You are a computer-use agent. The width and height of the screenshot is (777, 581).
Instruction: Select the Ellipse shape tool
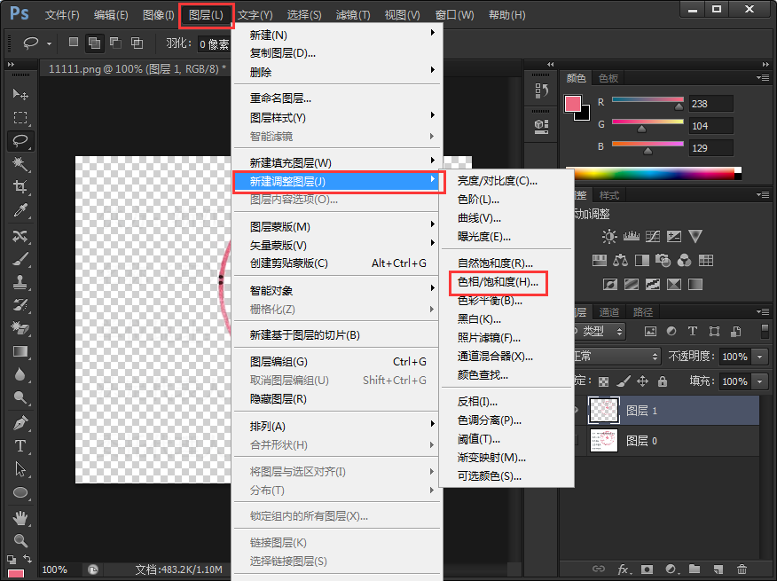pyautogui.click(x=20, y=492)
